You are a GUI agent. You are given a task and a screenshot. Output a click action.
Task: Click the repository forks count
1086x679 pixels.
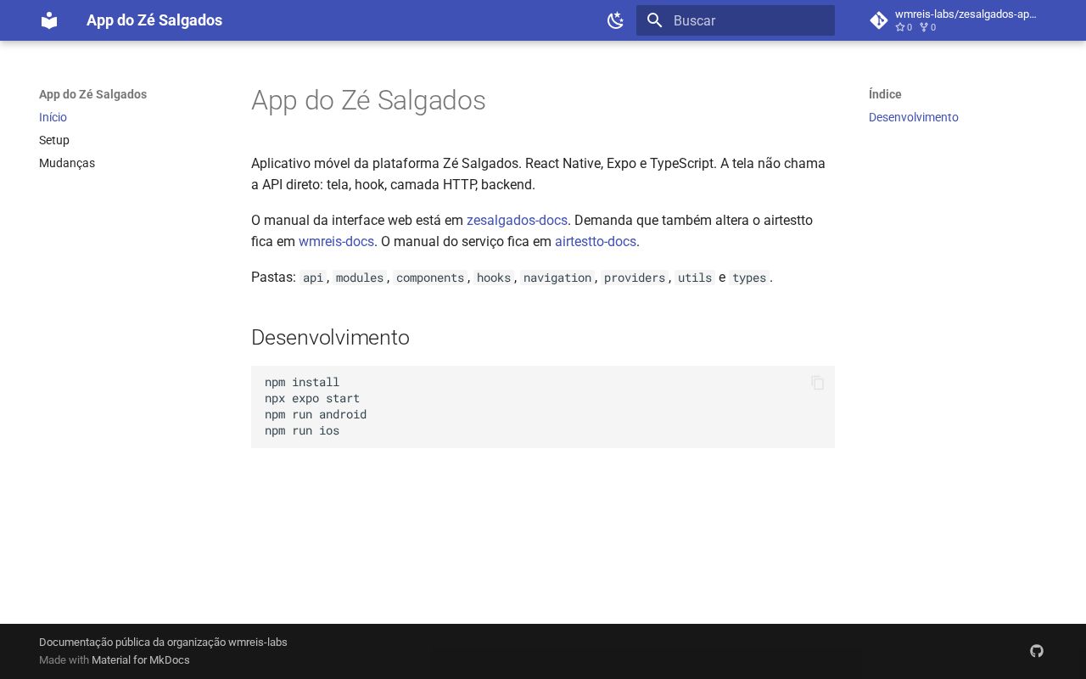(x=928, y=27)
